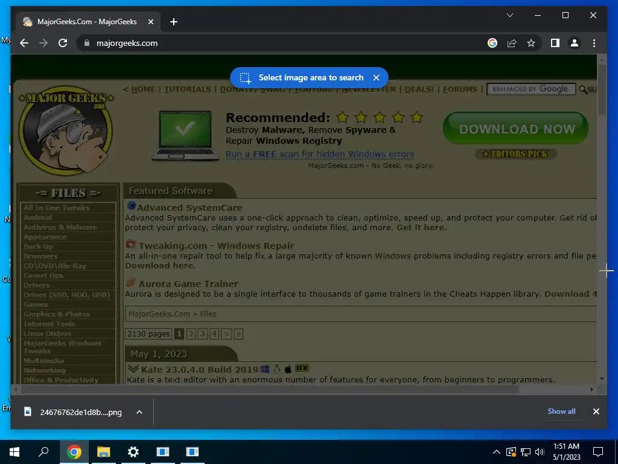The image size is (618, 464).
Task: Go to page 3 of files
Action: coord(203,333)
